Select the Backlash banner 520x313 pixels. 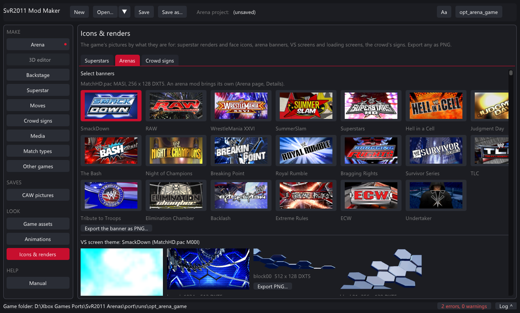241,195
